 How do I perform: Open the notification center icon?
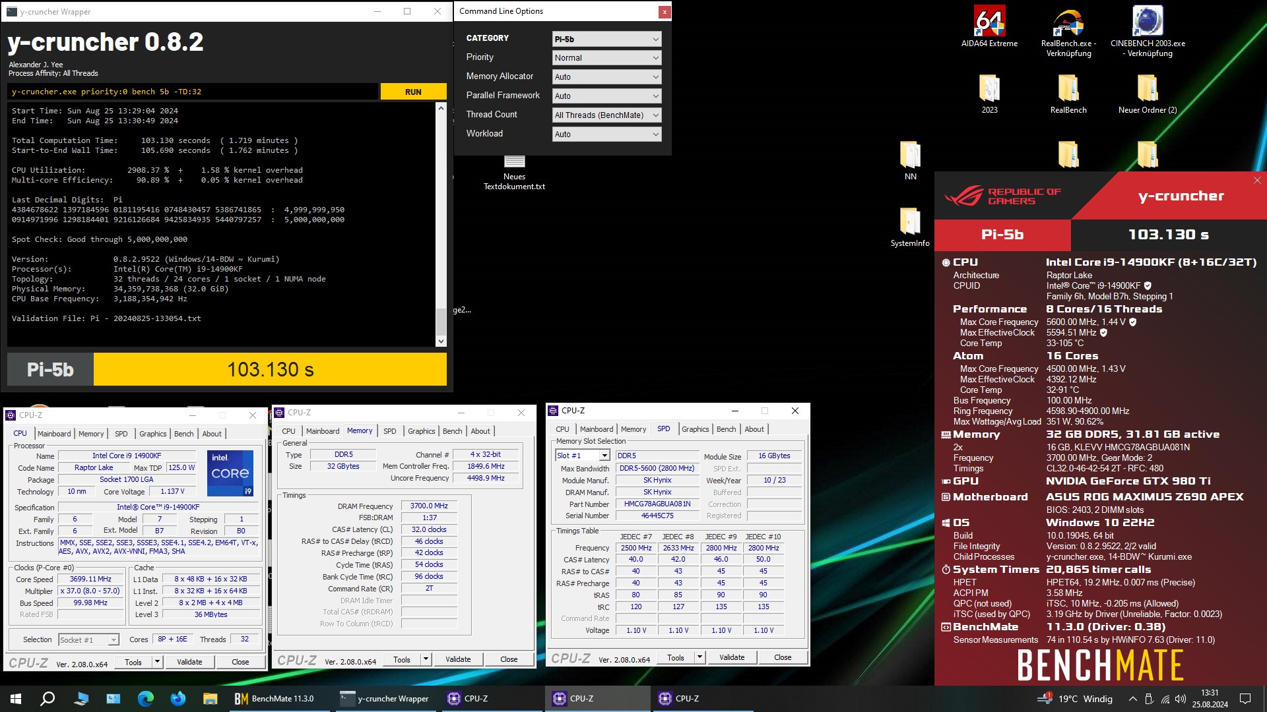click(1245, 699)
